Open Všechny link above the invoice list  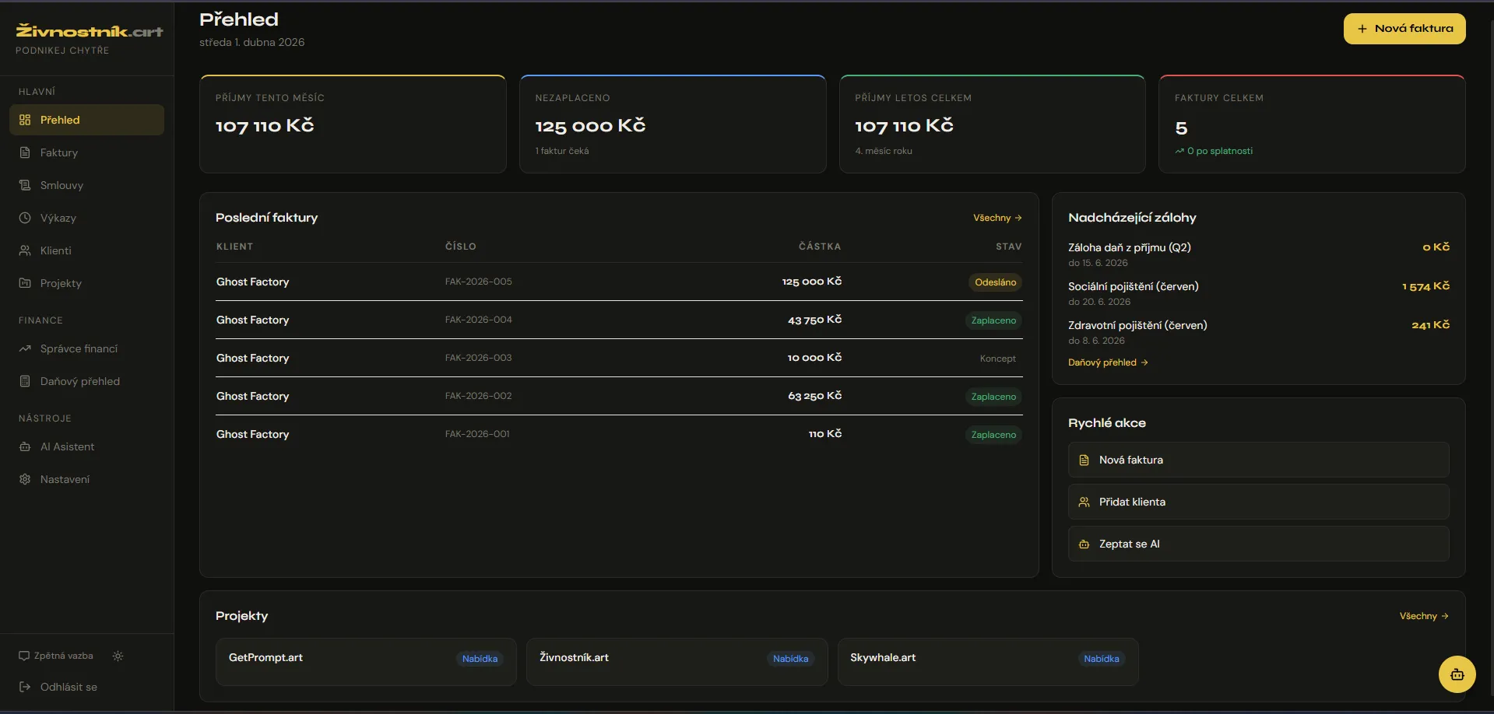(x=997, y=218)
